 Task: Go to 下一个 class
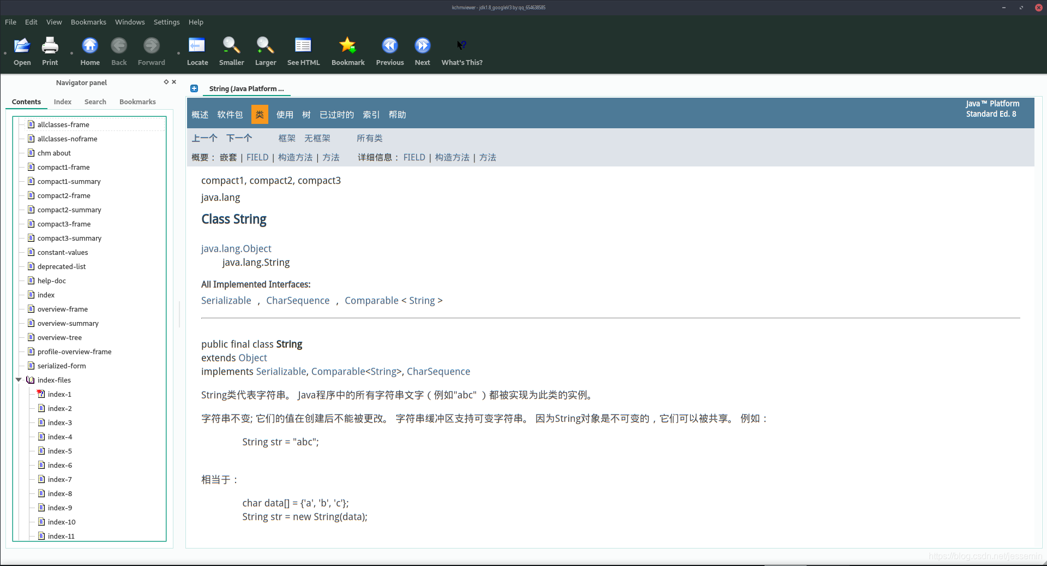tap(239, 138)
